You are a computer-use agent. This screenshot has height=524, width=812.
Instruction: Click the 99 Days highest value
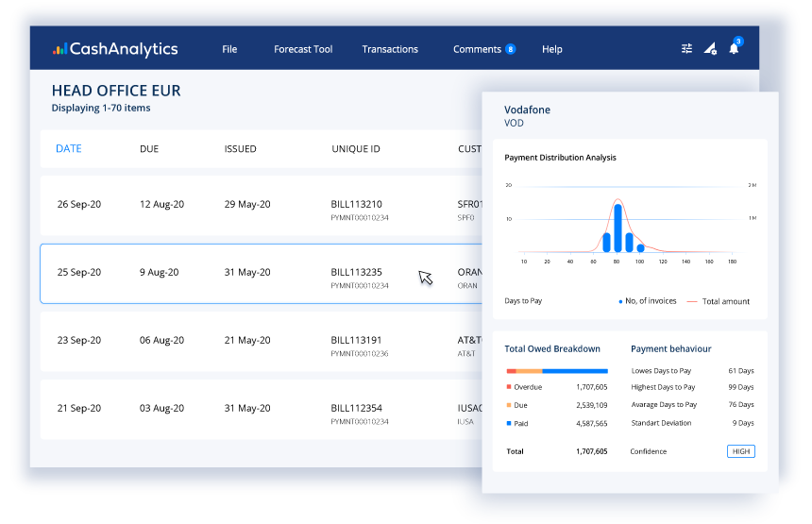741,387
